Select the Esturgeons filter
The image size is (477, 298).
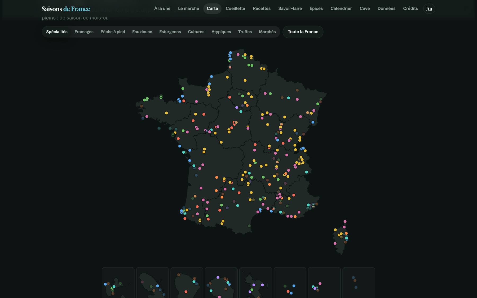[x=170, y=32]
